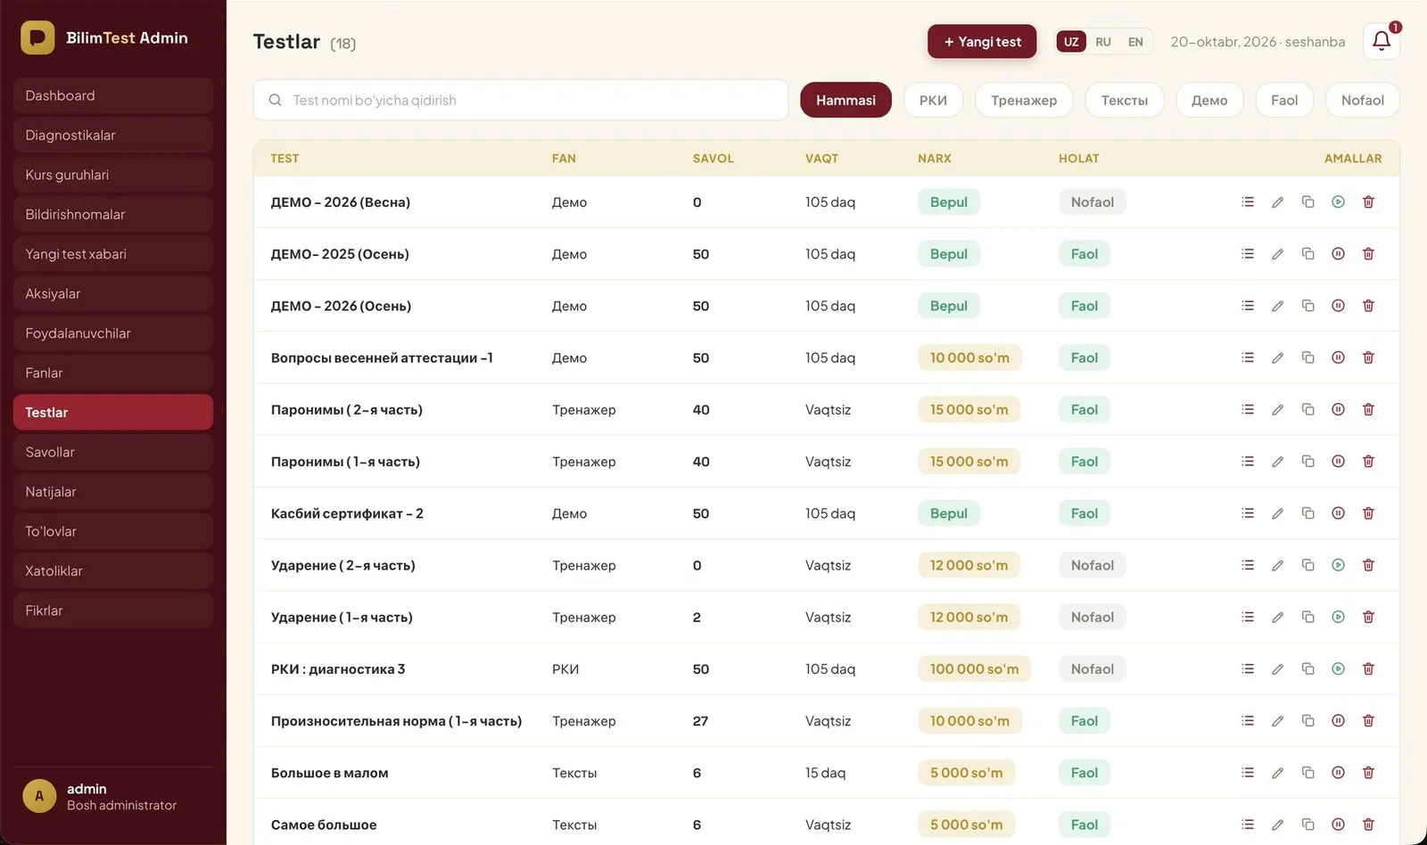Filter tests by Тексты
This screenshot has width=1427, height=845.
pos(1124,100)
